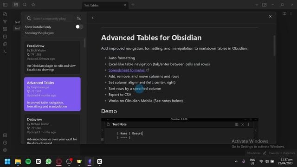This screenshot has width=297, height=167.
Task: Close the Test Tables tab
Action: coord(125,5)
